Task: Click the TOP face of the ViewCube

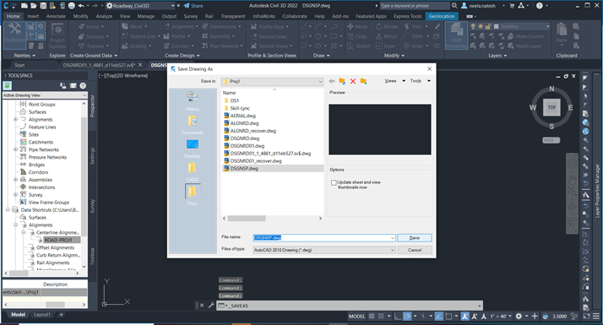Action: 551,107
